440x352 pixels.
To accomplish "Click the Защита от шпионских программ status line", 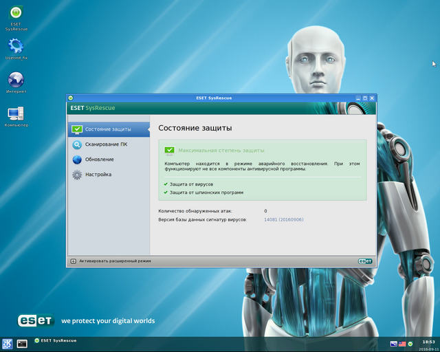I will pyautogui.click(x=206, y=192).
